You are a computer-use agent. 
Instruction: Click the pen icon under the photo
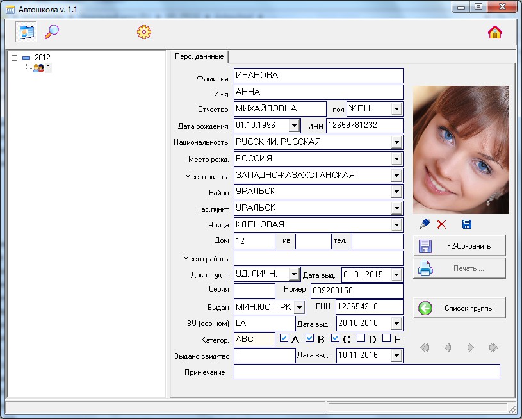(423, 224)
